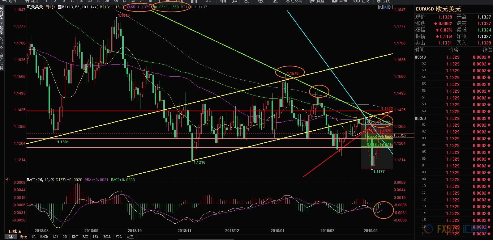493x240 pixels.
Task: Click the 时间 column header
Action: (420, 50)
